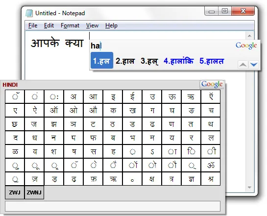This screenshot has height=216, width=267.
Task: Tap the य key
Action: (171, 138)
